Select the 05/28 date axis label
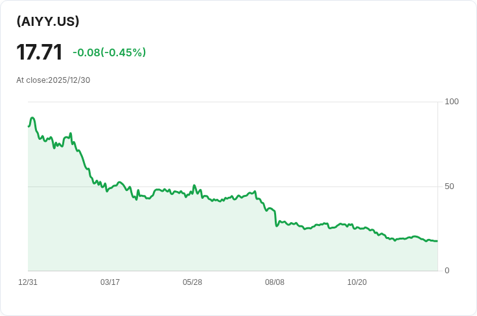The width and height of the screenshot is (477, 316). 192,282
